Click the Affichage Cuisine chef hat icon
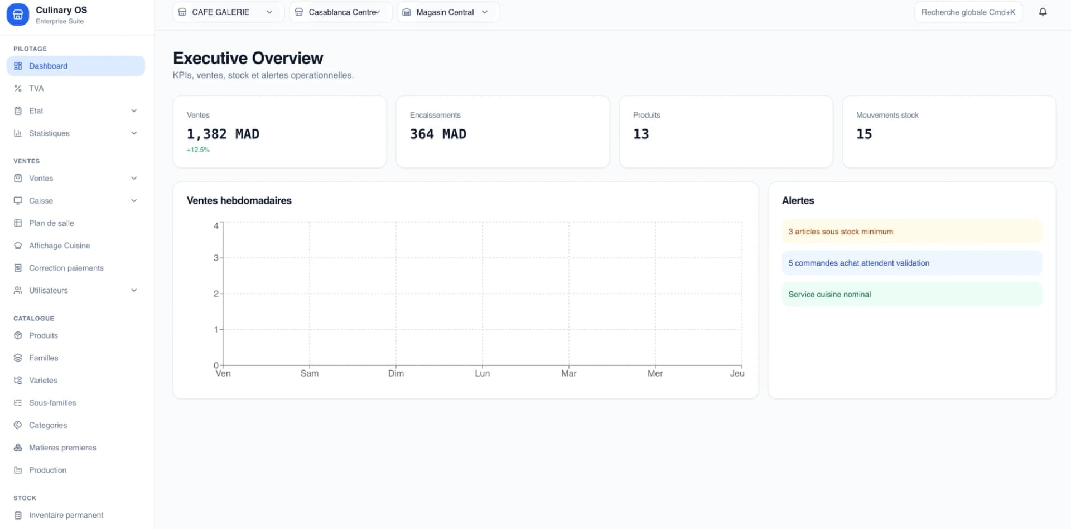The width and height of the screenshot is (1071, 529). click(18, 246)
